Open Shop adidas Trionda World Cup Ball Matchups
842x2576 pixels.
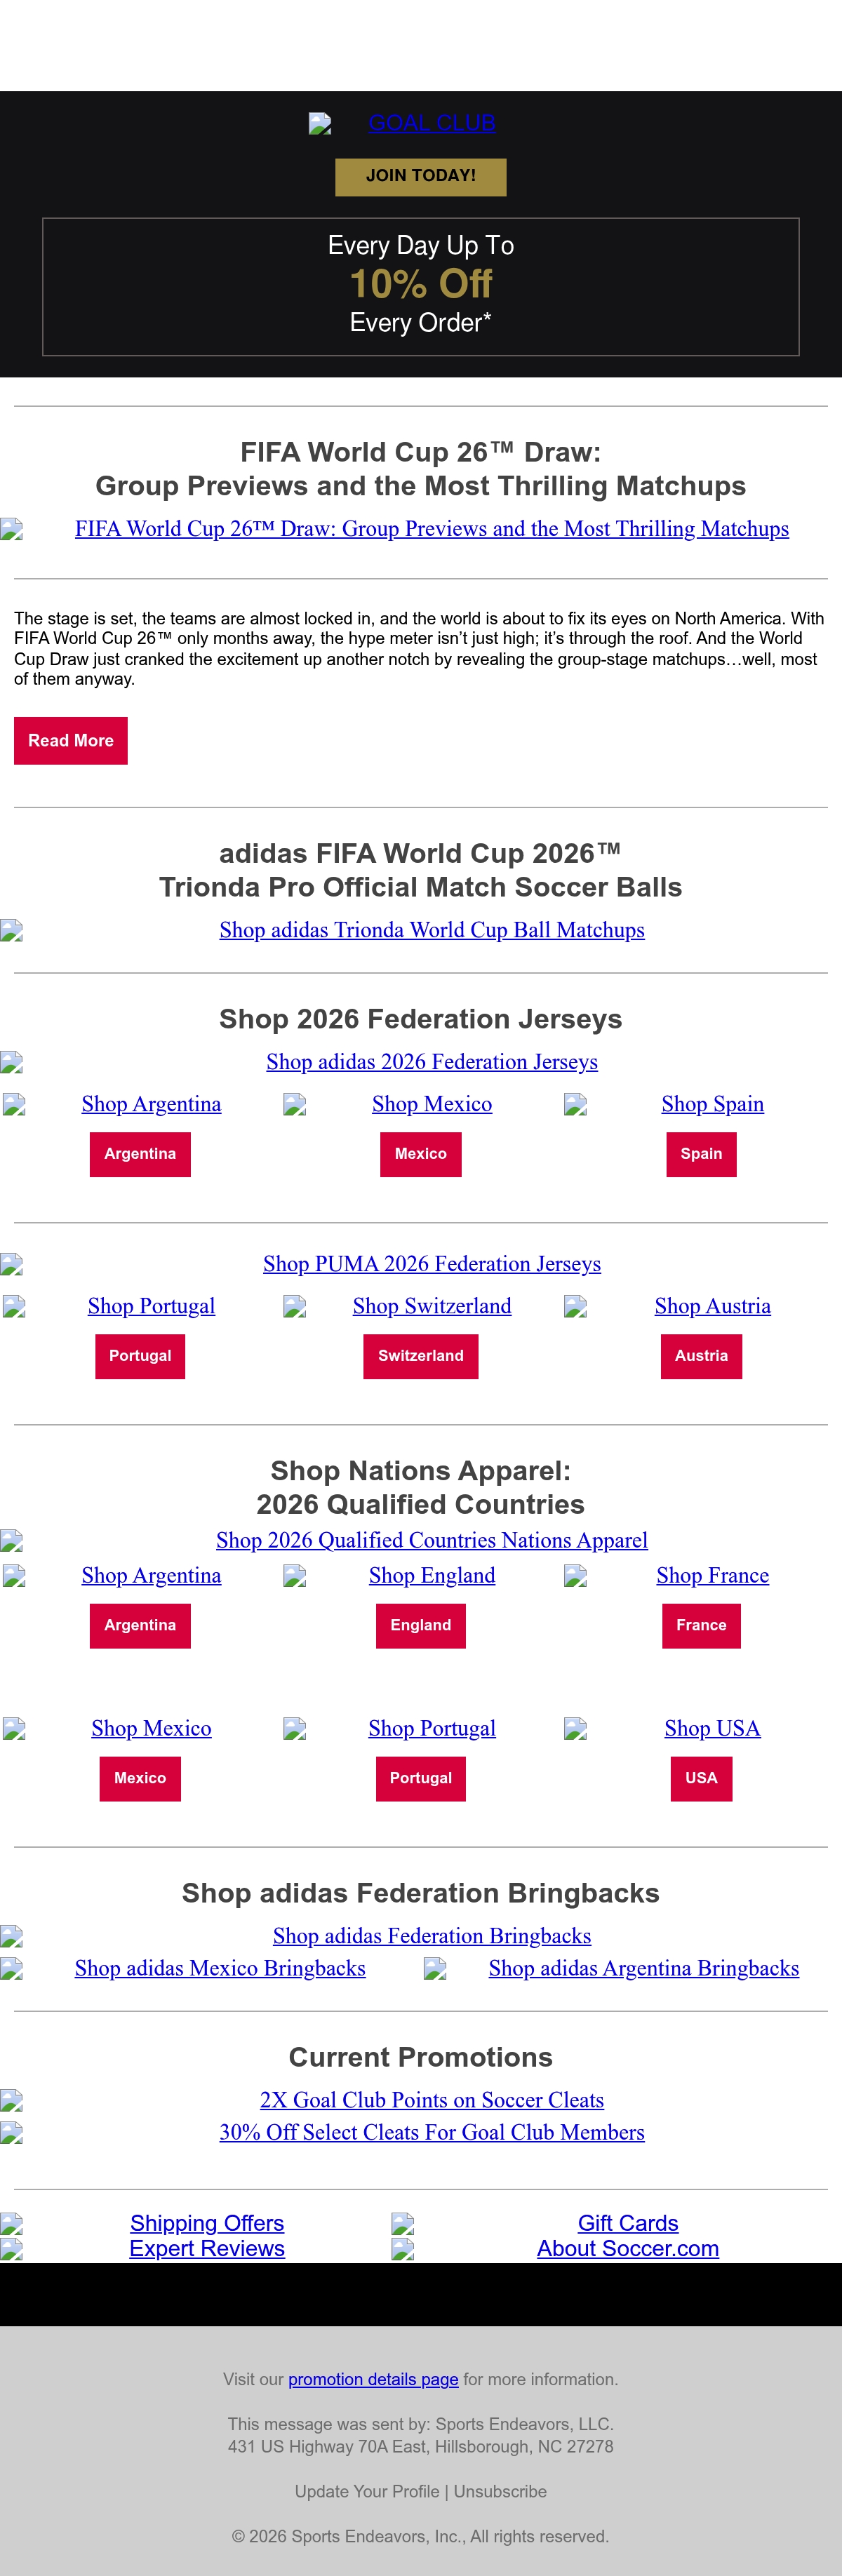pos(432,930)
